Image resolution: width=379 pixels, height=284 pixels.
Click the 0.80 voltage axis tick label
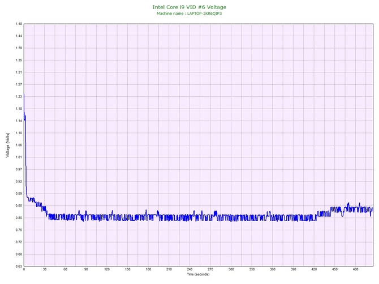coord(19,218)
